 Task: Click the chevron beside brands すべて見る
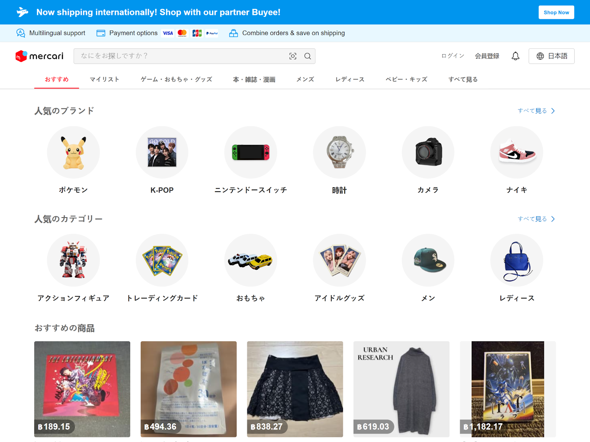click(x=553, y=111)
